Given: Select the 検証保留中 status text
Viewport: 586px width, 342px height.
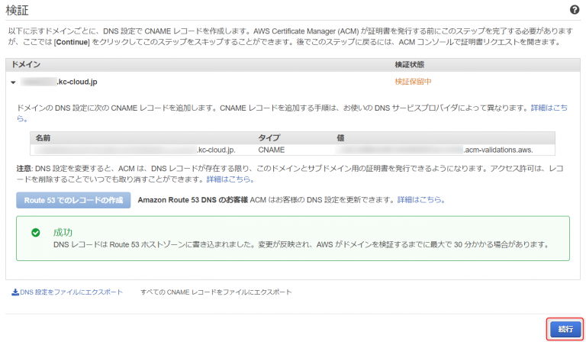Looking at the screenshot, I should pos(413,82).
